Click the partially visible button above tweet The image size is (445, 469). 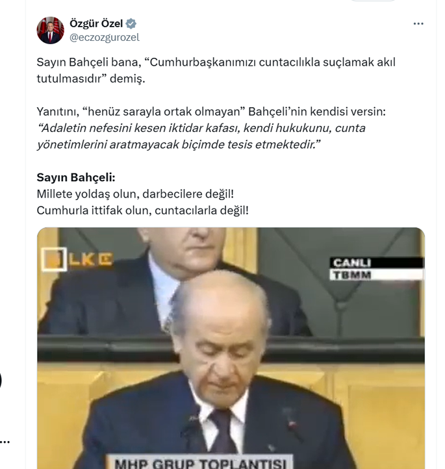pos(373,1)
